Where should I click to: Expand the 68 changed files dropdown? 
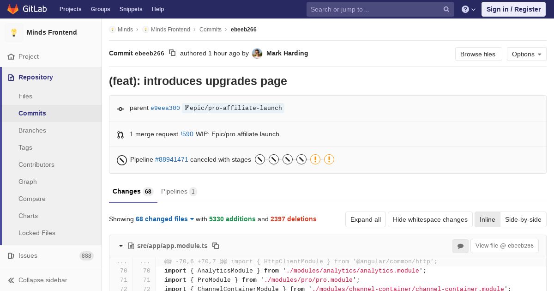click(x=165, y=219)
